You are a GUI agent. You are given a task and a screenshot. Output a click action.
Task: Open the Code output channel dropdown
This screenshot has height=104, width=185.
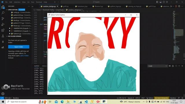(x=158, y=66)
